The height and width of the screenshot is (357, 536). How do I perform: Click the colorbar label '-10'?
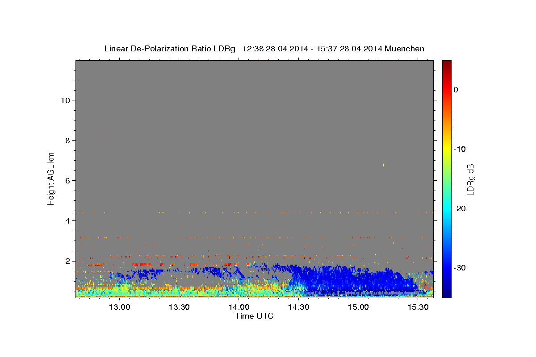point(460,149)
